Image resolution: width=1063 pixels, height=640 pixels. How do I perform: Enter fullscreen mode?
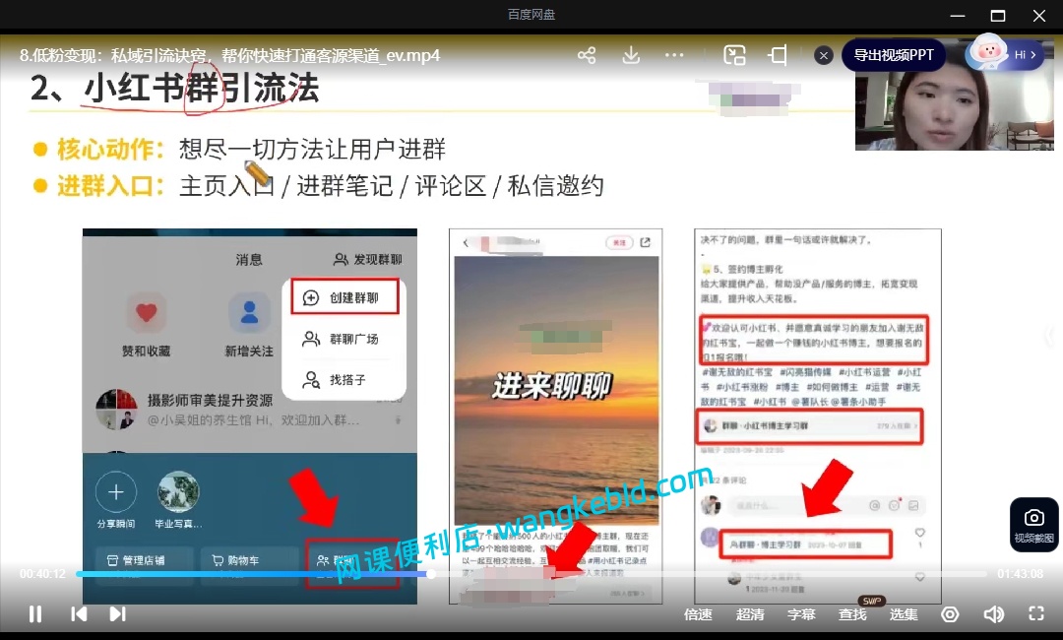(x=1035, y=614)
